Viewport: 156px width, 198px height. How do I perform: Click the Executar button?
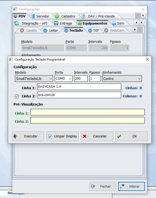click(28, 136)
